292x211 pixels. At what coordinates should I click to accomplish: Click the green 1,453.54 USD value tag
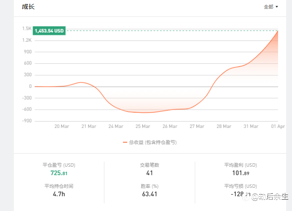tap(49, 31)
